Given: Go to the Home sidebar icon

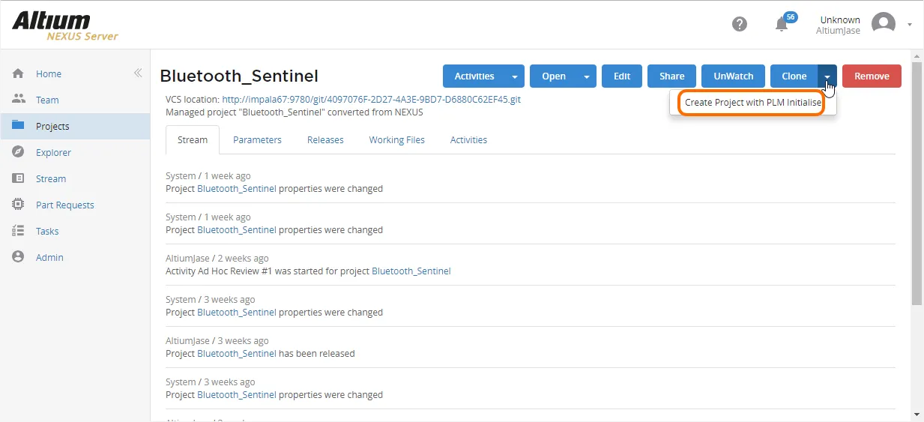Looking at the screenshot, I should (19, 73).
